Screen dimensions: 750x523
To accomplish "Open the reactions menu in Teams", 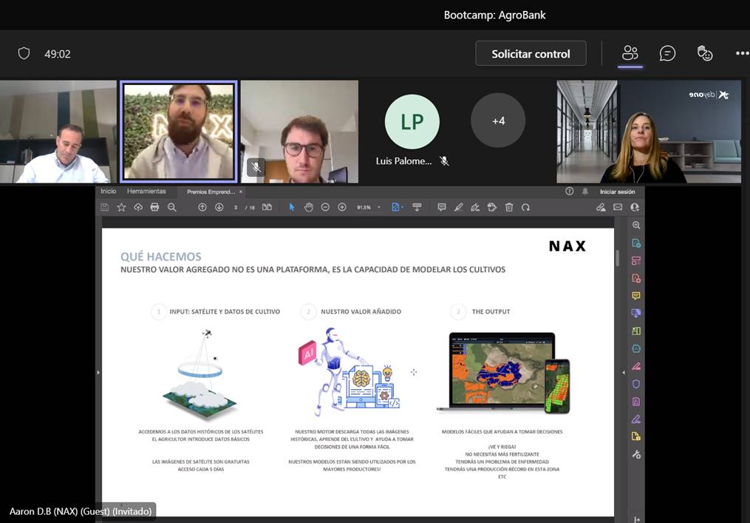I will coord(705,53).
